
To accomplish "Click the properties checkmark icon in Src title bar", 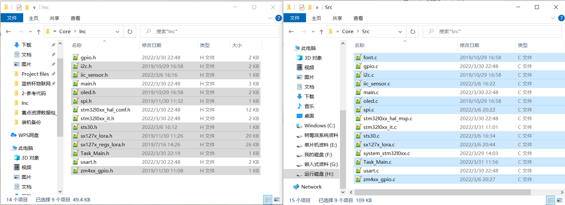I will click(x=302, y=7).
